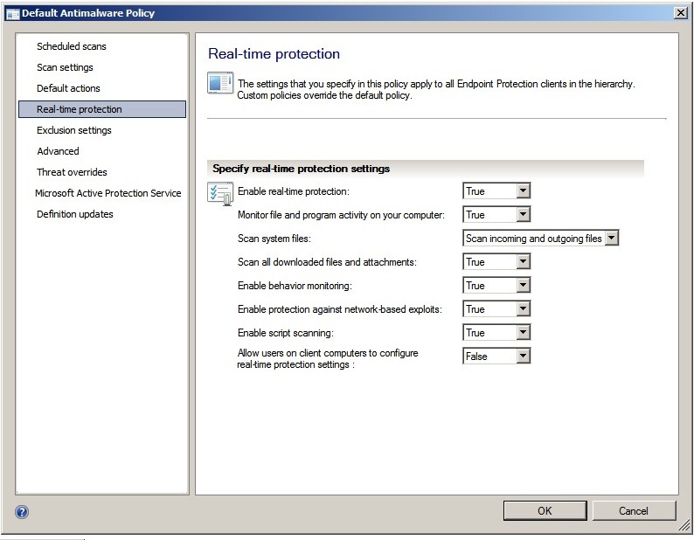Select Definition updates in left pane
Screen dimensions: 694x540
coord(75,214)
